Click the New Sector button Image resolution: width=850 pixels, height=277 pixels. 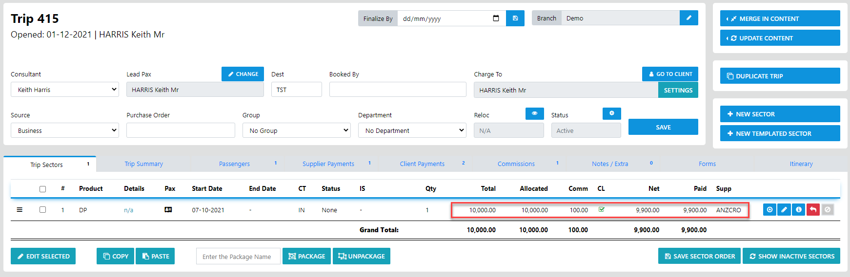pos(780,114)
